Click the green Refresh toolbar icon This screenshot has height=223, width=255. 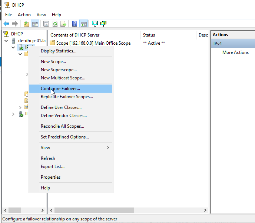(x=55, y=24)
